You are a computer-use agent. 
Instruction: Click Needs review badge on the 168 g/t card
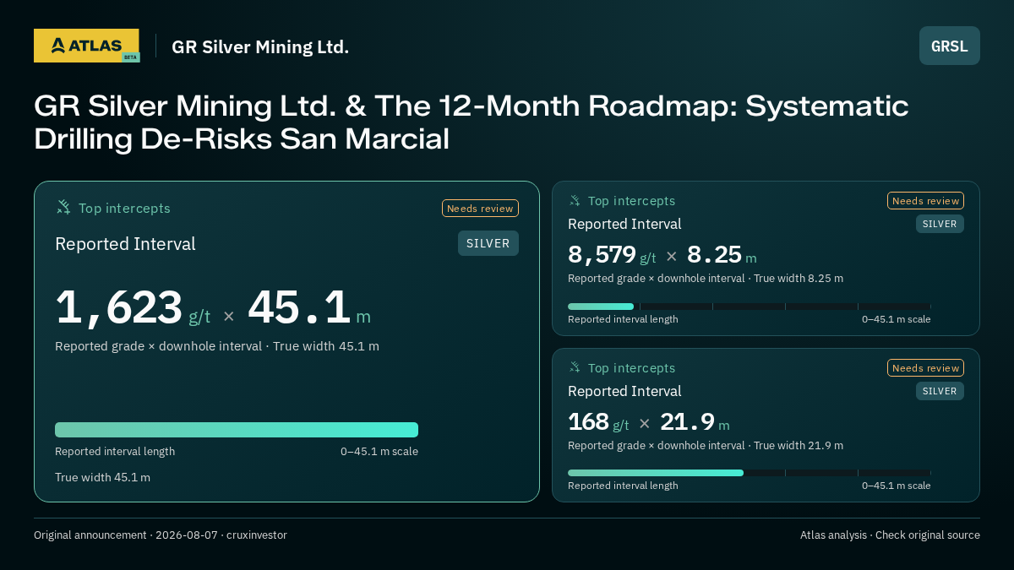point(925,368)
